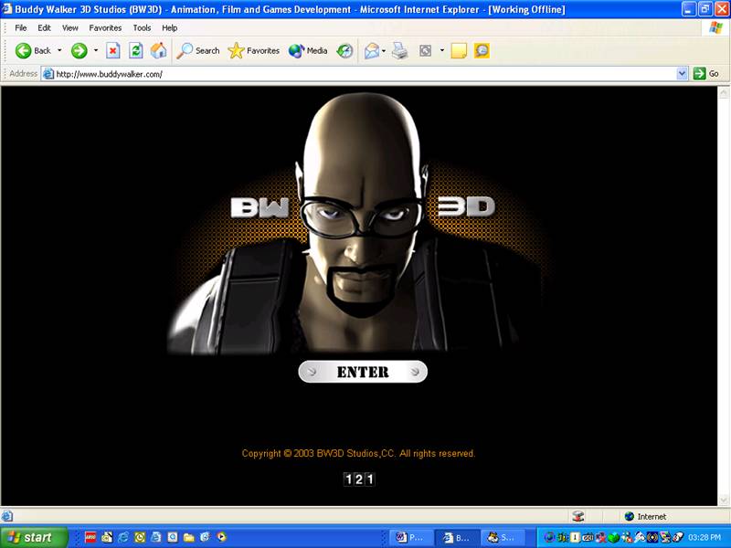Refresh the page with the green arrows icon
Viewport: 731px width, 548px height.
click(135, 50)
